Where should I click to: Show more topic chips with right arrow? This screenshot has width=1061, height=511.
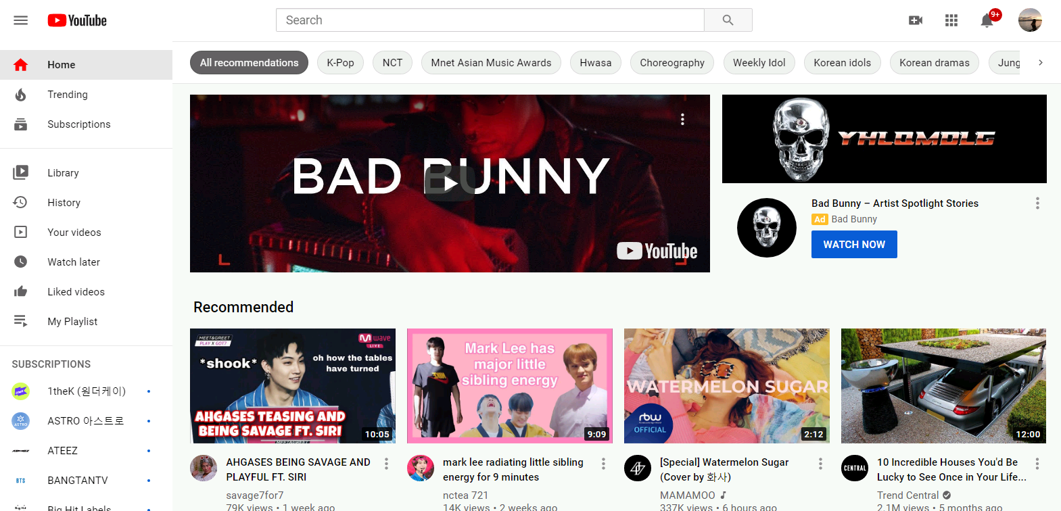point(1041,63)
